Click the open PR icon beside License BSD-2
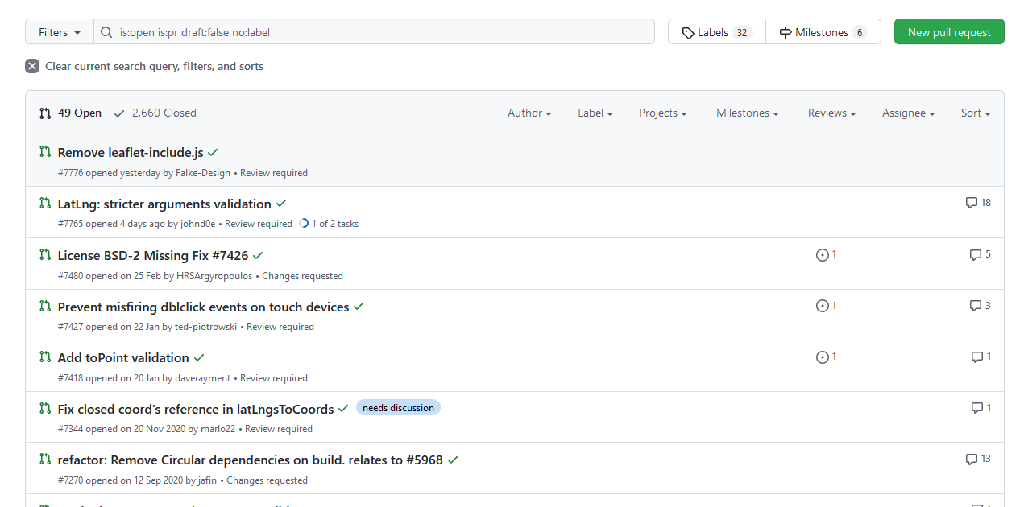1020x507 pixels. [x=45, y=254]
